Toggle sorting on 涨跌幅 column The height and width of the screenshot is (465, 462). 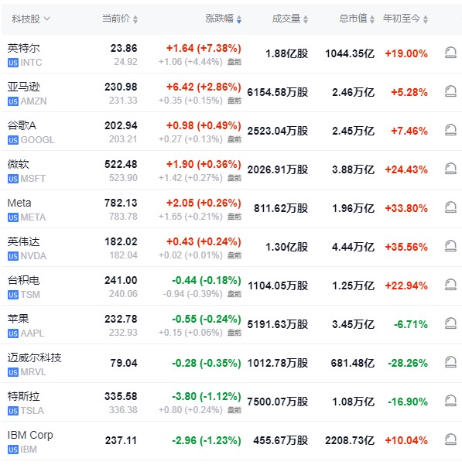(x=224, y=19)
